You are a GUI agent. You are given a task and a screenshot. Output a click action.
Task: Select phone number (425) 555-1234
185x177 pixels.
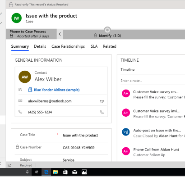(x=40, y=112)
